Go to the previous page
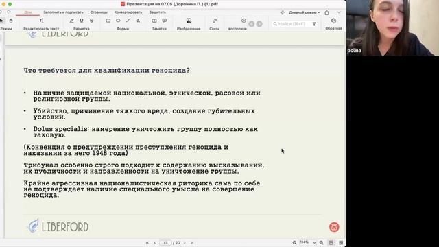Screen dimensions: 439x247 pos(155,243)
